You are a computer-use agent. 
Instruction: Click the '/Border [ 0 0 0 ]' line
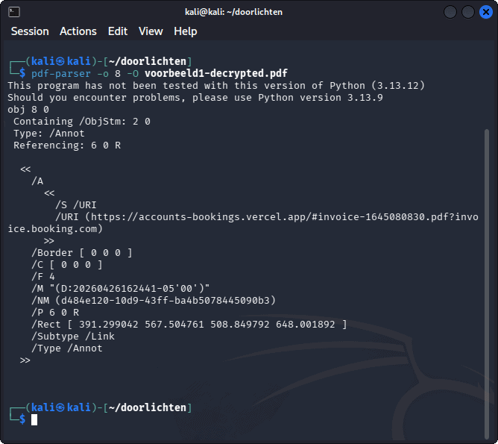(81, 253)
